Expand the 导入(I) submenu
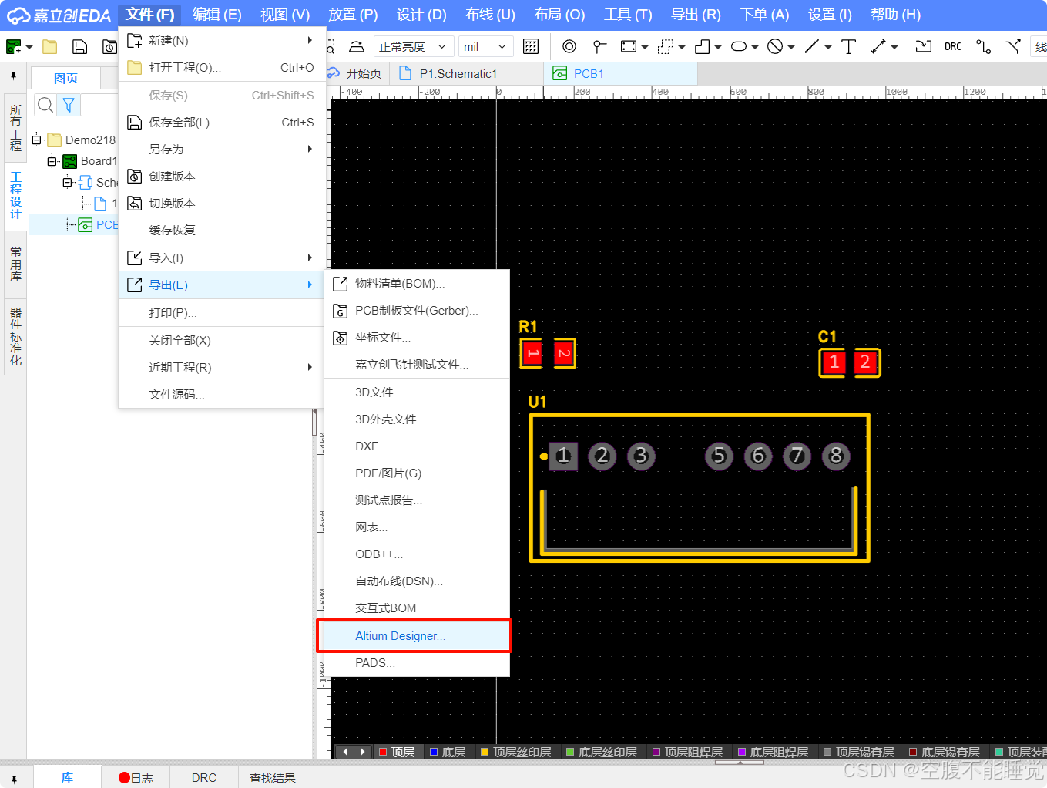1047x788 pixels. (222, 258)
